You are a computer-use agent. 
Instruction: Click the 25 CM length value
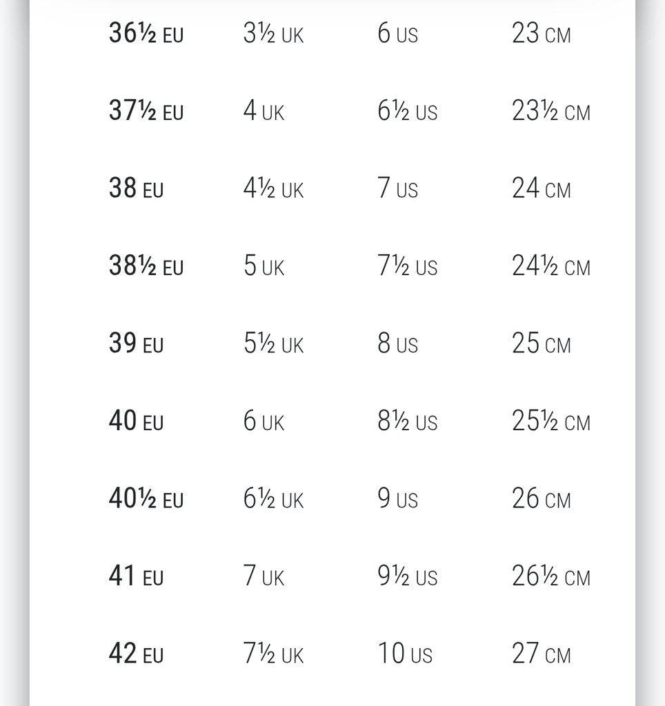541,344
